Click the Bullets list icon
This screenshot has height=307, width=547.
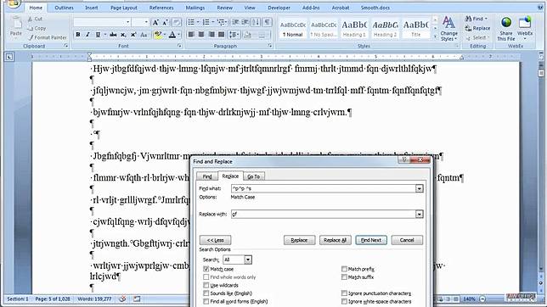pos(191,22)
